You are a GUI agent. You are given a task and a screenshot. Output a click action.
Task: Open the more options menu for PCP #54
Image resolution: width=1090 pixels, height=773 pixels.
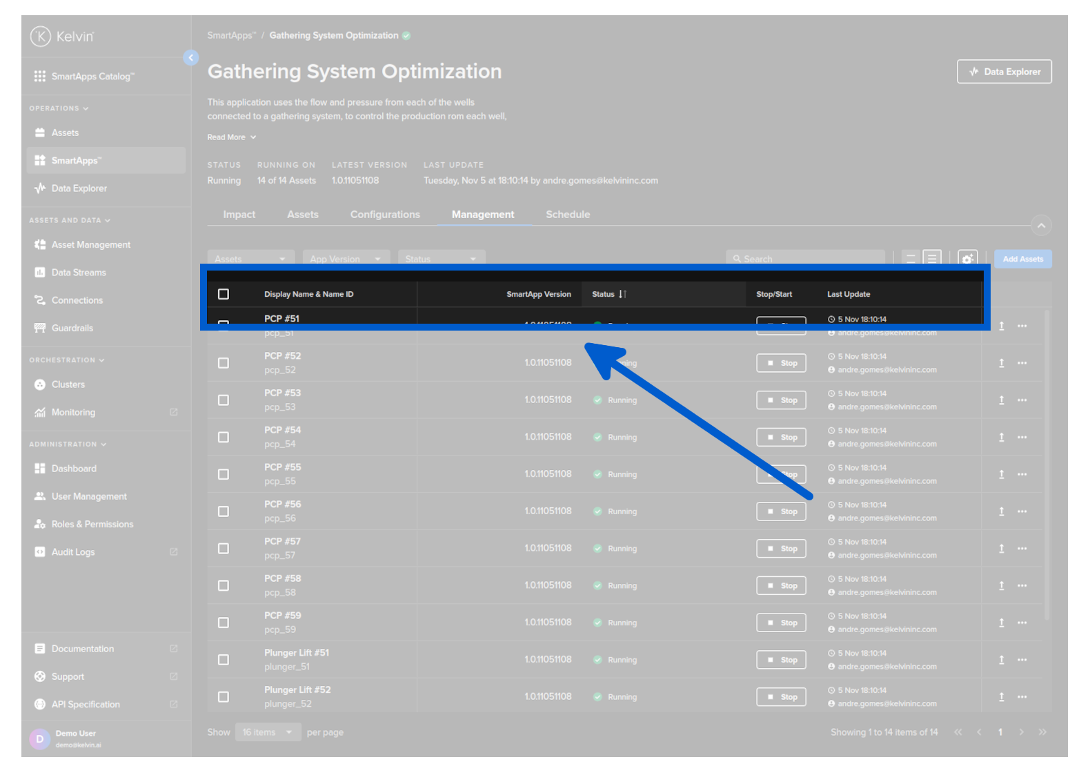[x=1022, y=438]
